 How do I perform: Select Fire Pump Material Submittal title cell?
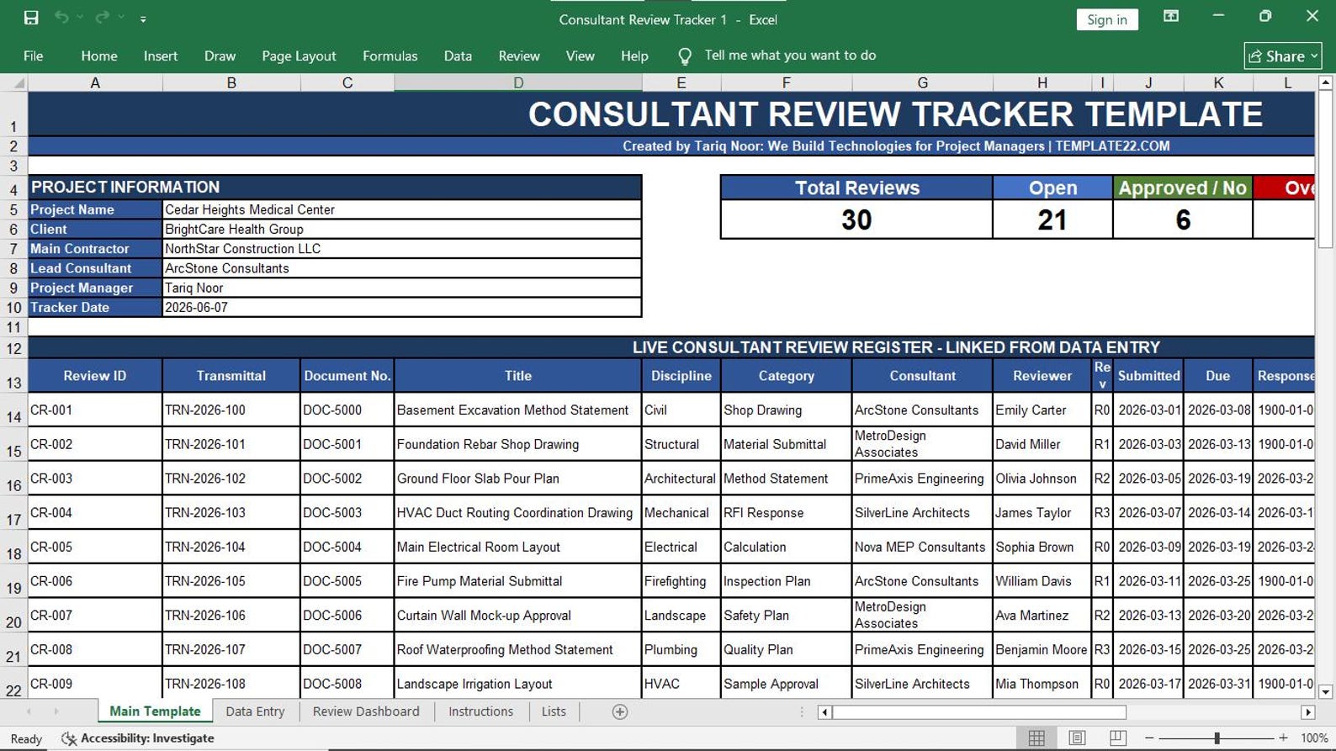click(x=518, y=581)
